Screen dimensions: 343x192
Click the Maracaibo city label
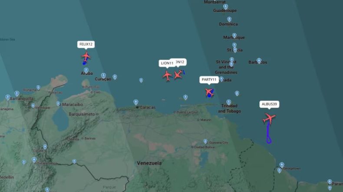pyautogui.click(x=73, y=105)
